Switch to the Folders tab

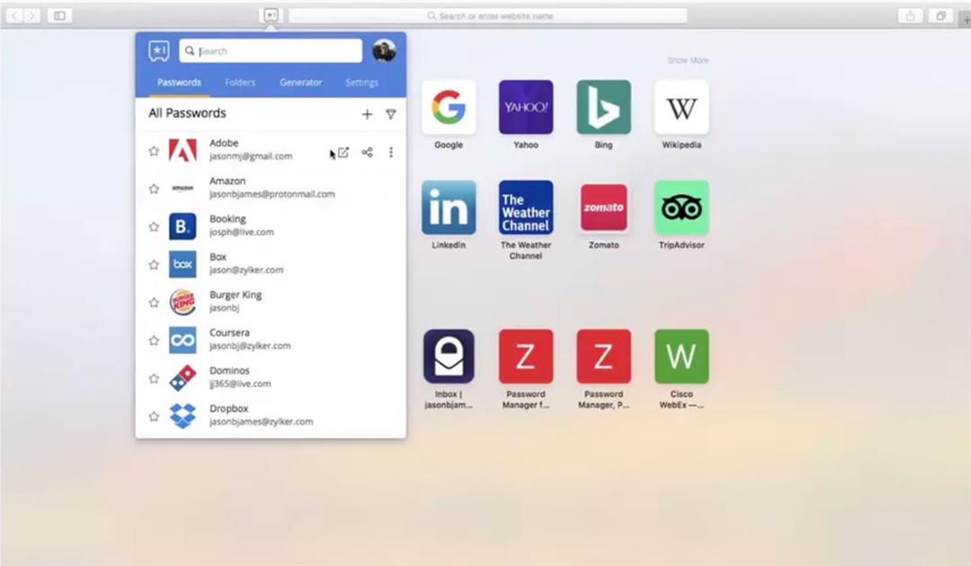(x=240, y=83)
